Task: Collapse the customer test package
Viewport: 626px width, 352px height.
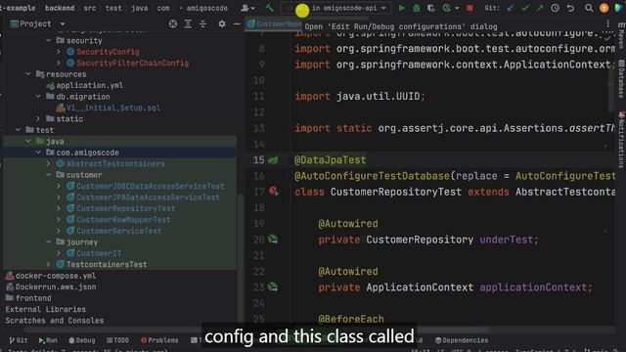Action: tap(49, 174)
